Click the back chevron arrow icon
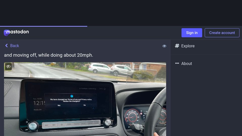The image size is (242, 136). 7,46
